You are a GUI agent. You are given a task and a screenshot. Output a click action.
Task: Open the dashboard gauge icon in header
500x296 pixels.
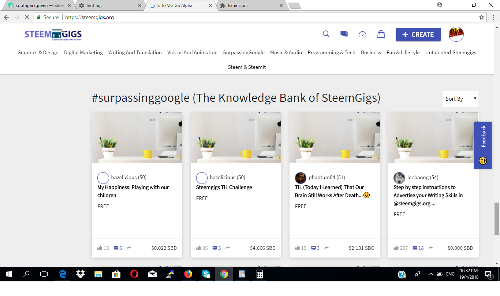coord(362,34)
